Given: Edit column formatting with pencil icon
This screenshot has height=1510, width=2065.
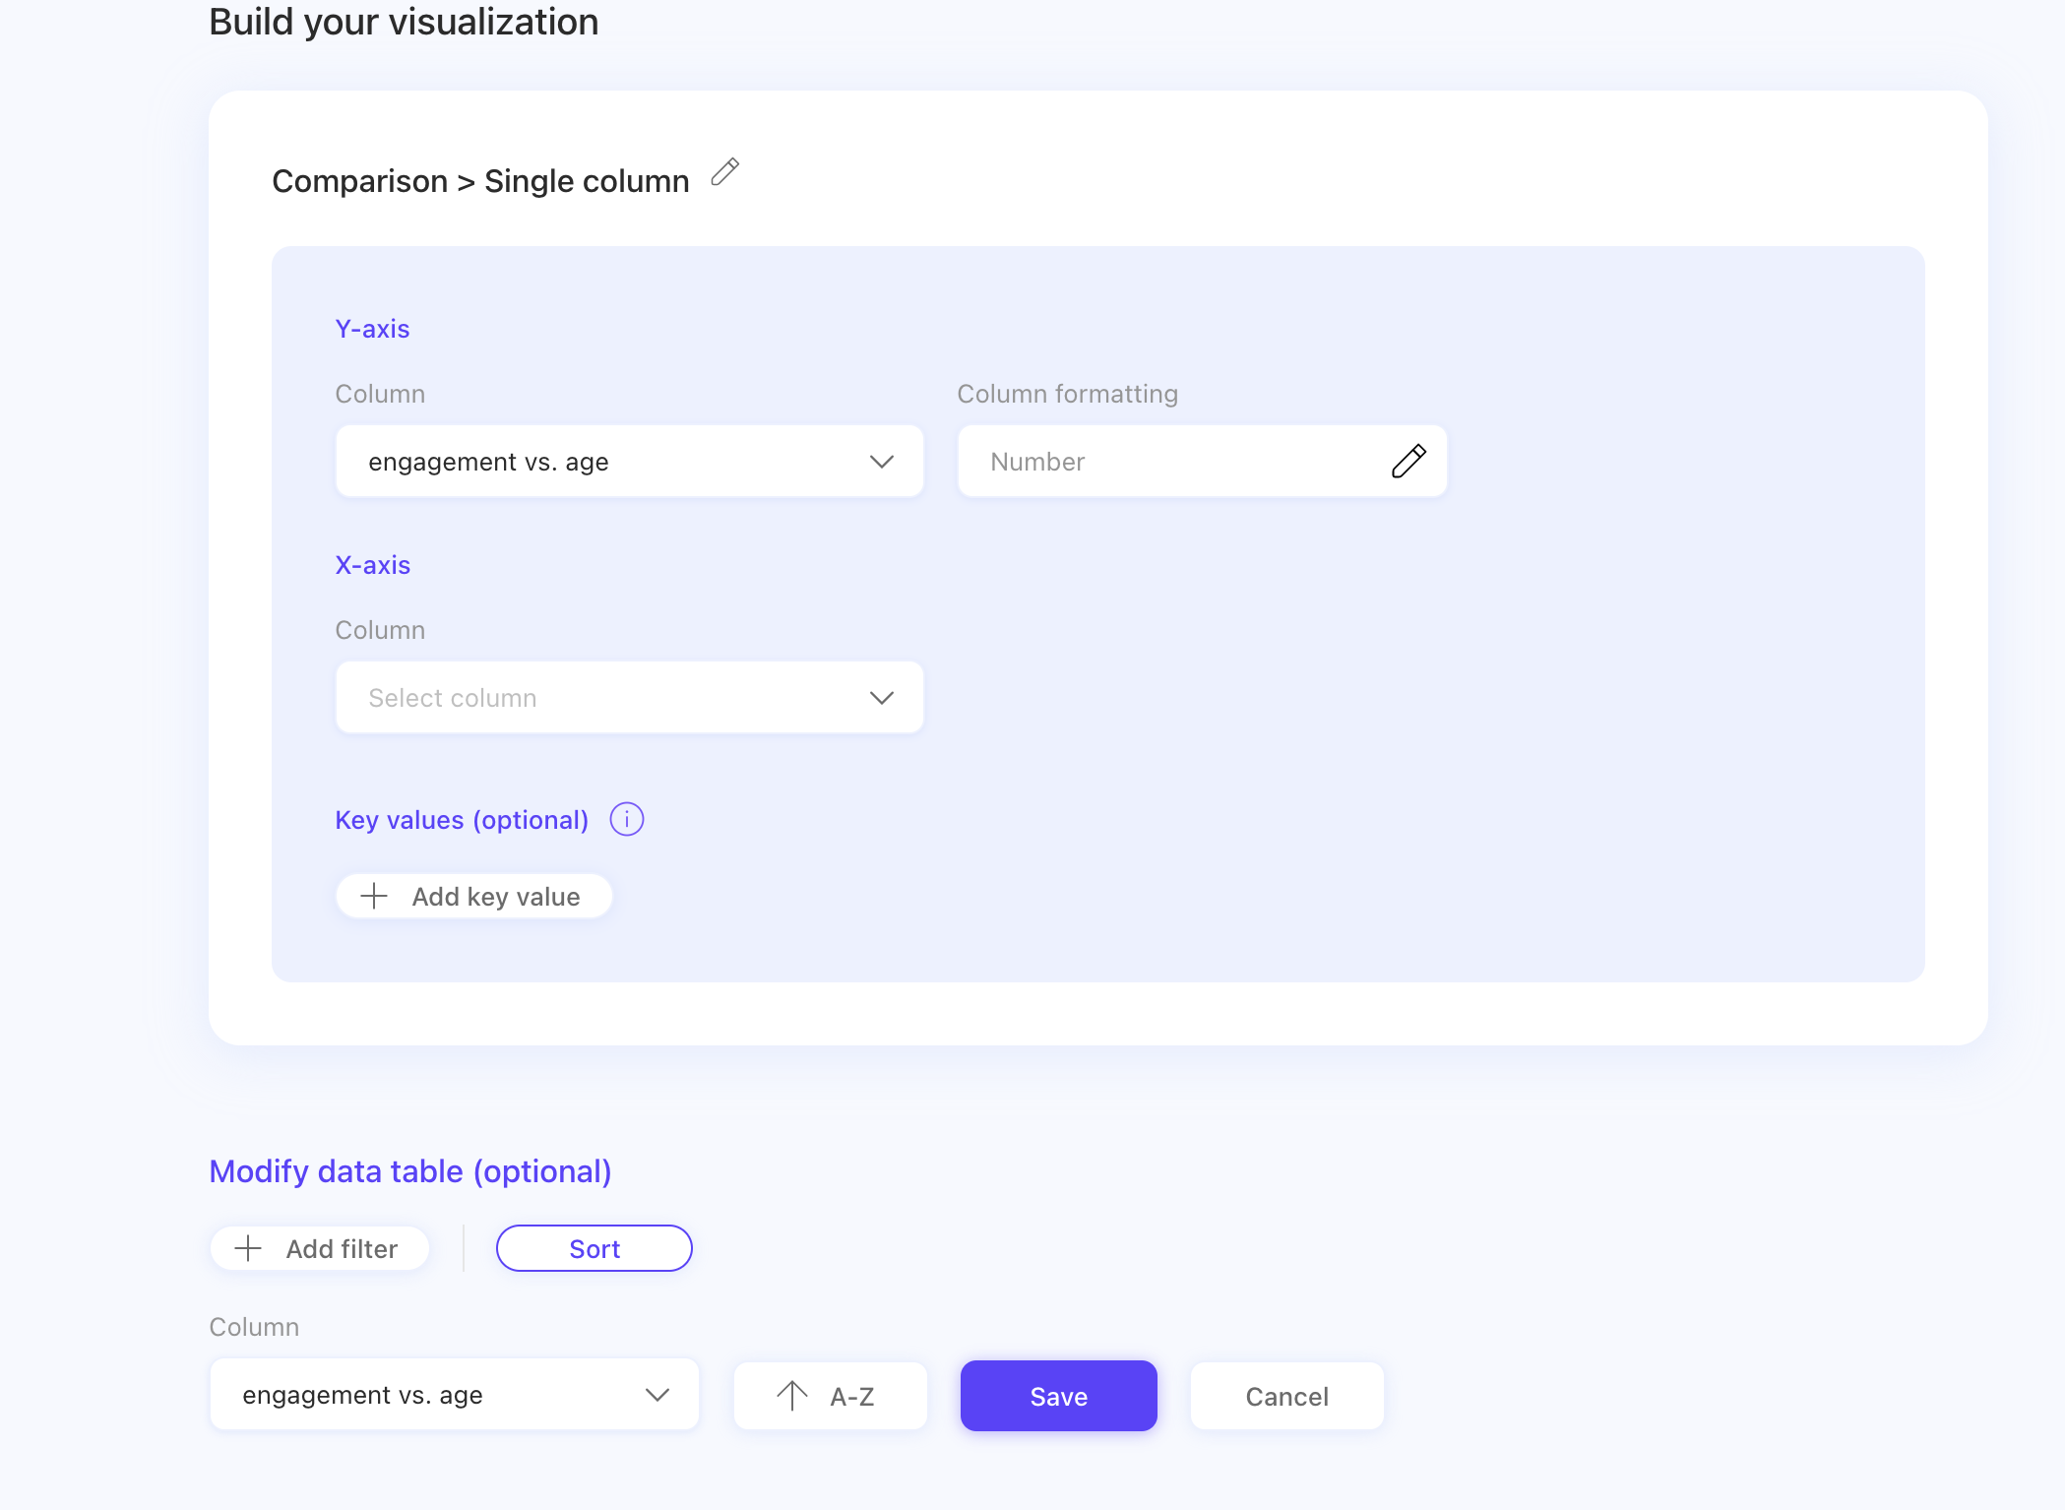Looking at the screenshot, I should pyautogui.click(x=1408, y=461).
